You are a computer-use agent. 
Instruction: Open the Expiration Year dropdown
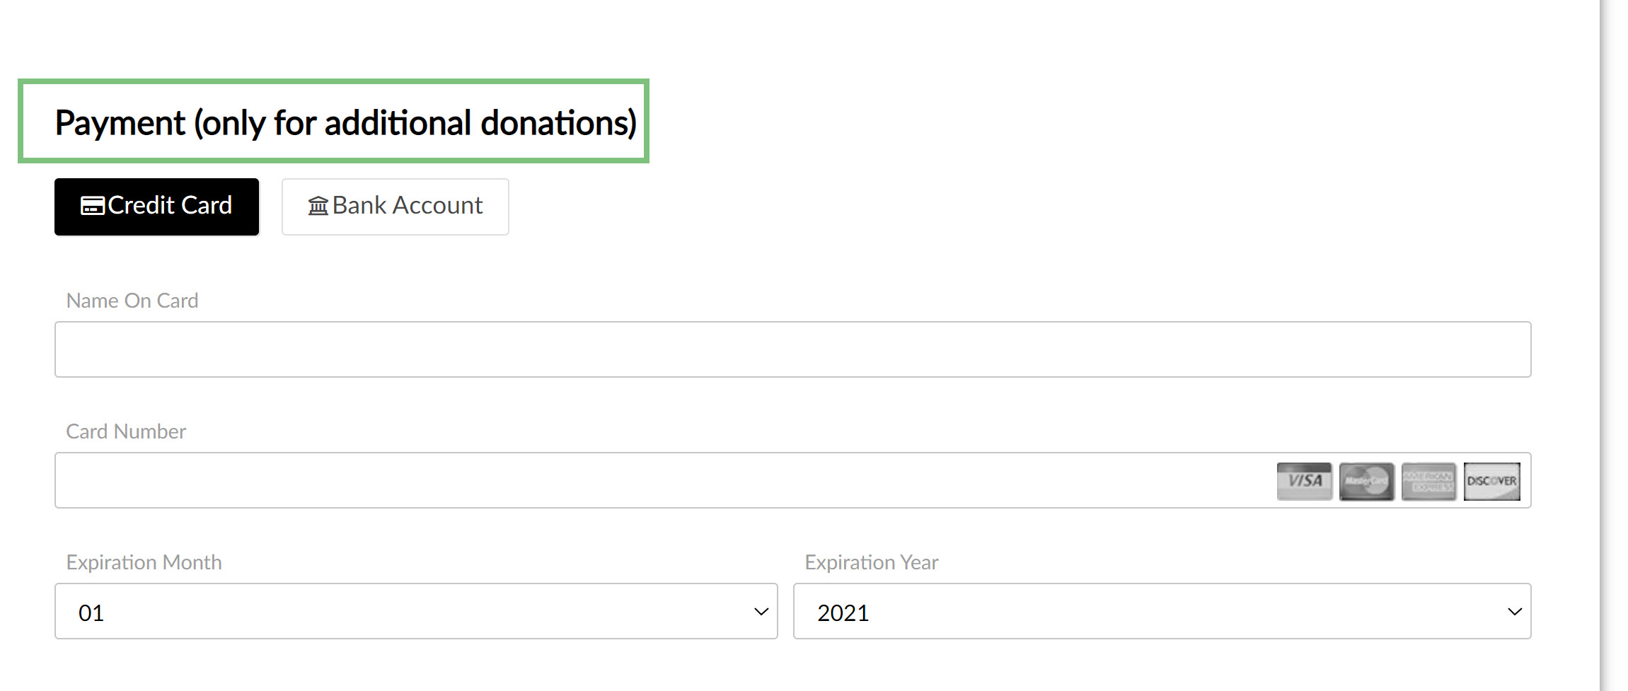(1162, 611)
